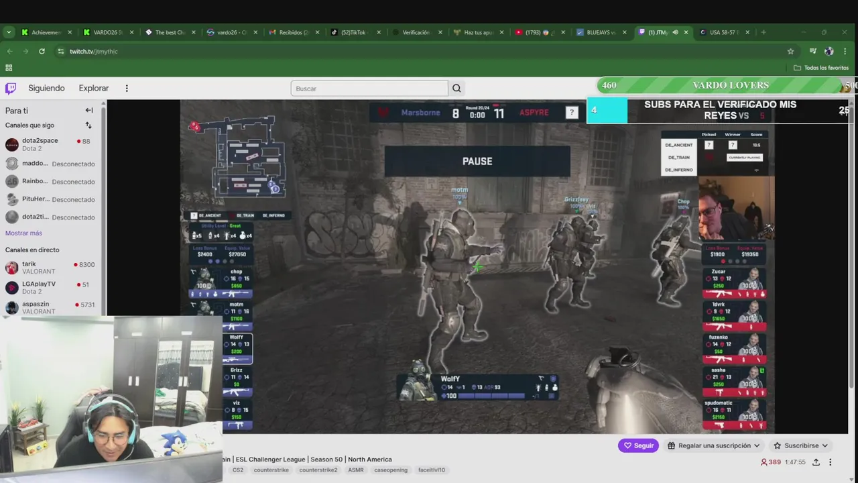Switch to the BLUEJAYS vs tab
The image size is (858, 483).
601,32
